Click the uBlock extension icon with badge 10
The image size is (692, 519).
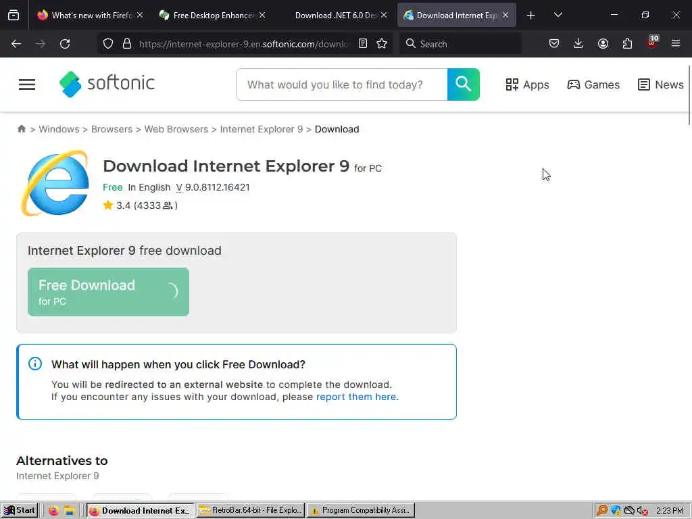pos(652,43)
